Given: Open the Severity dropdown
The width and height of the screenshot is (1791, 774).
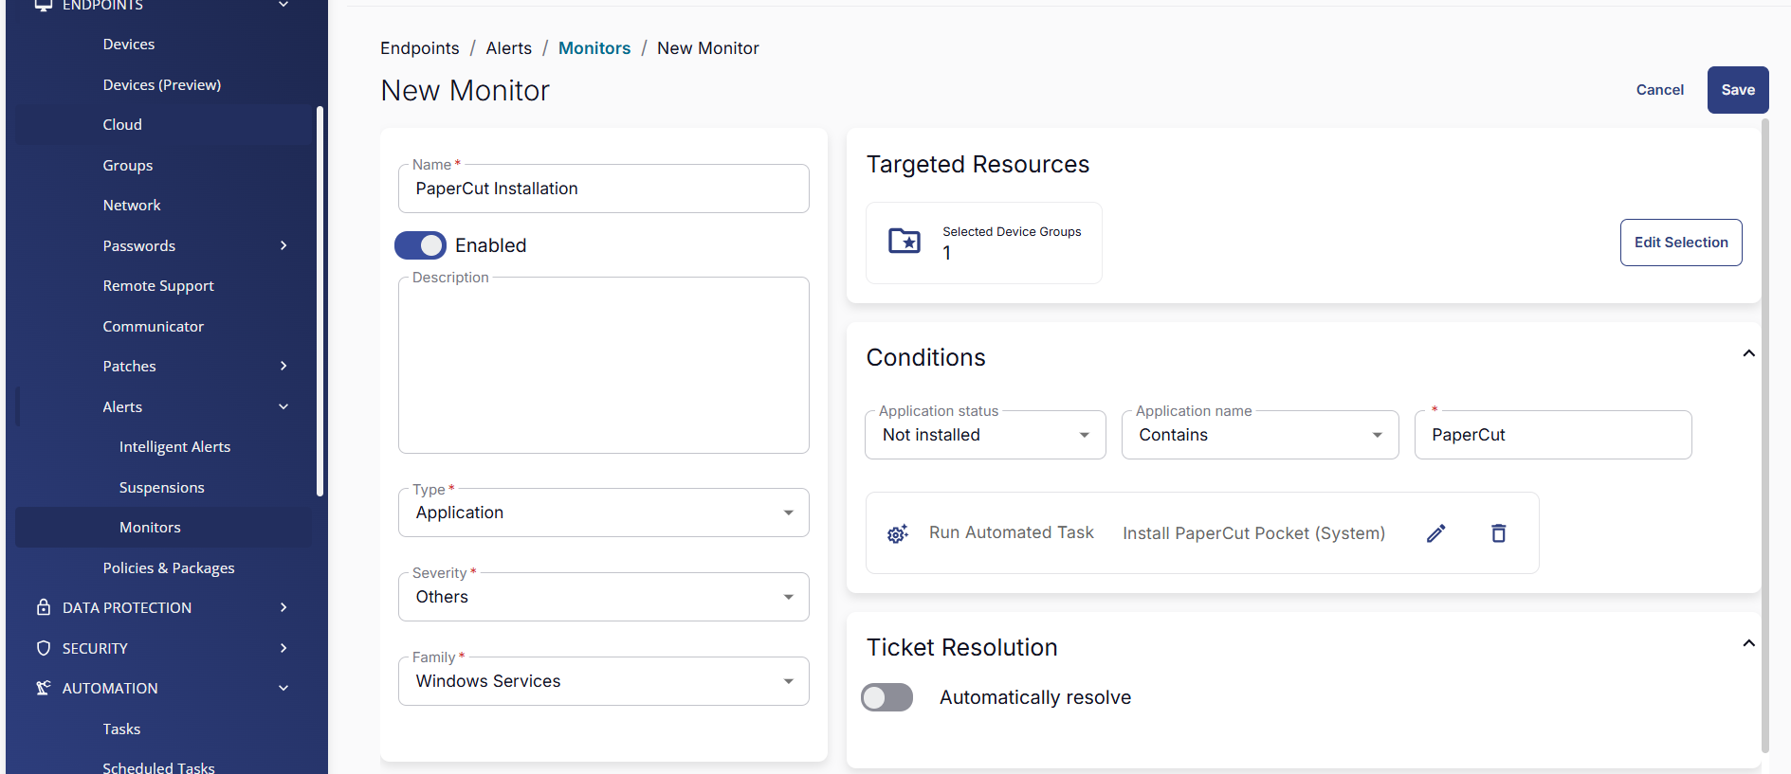Looking at the screenshot, I should (604, 597).
